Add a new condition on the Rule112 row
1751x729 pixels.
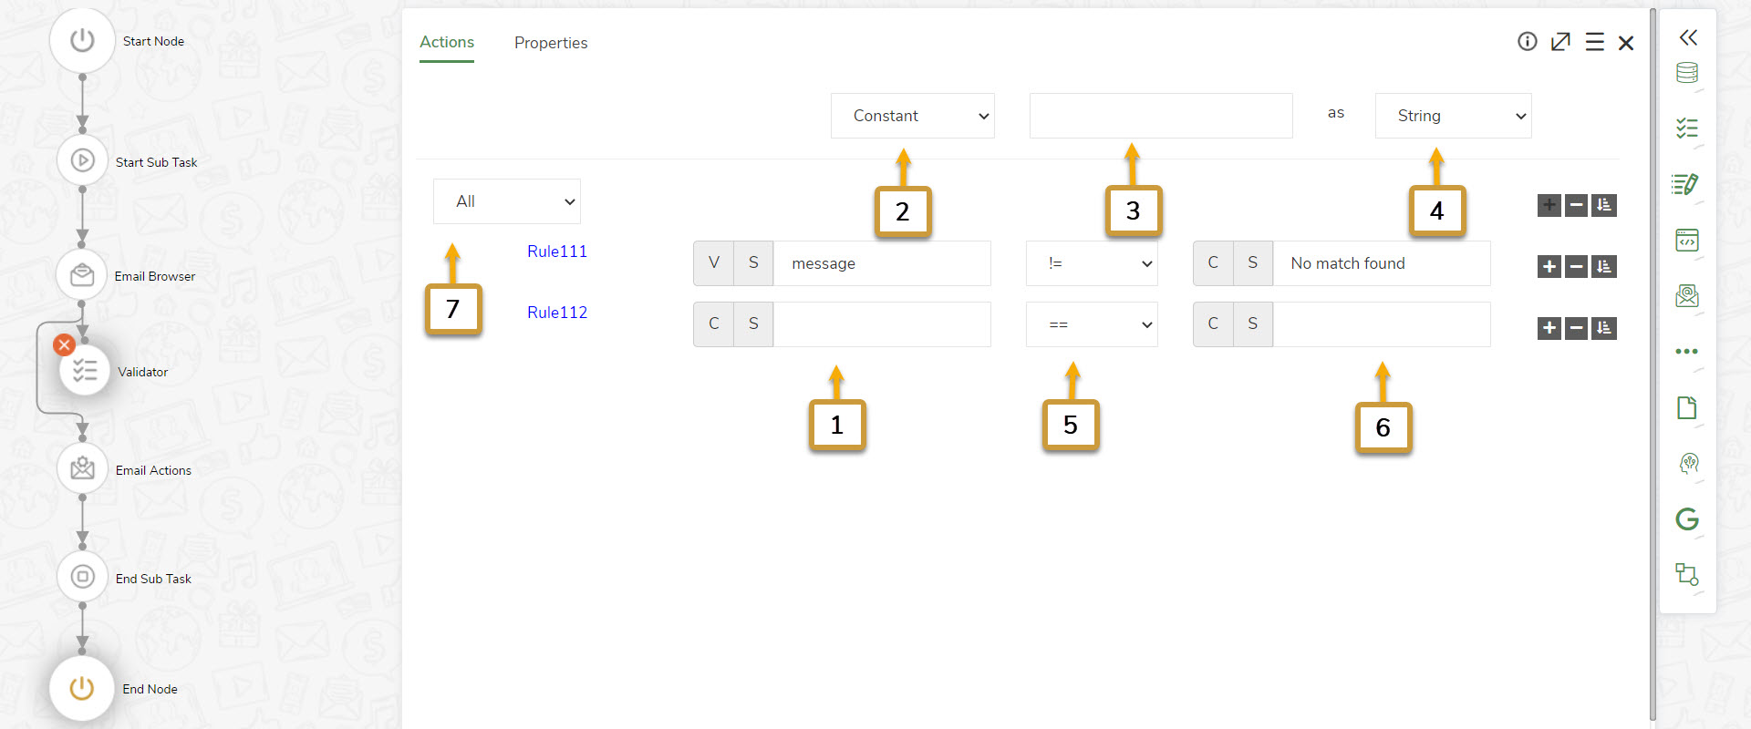click(x=1549, y=328)
